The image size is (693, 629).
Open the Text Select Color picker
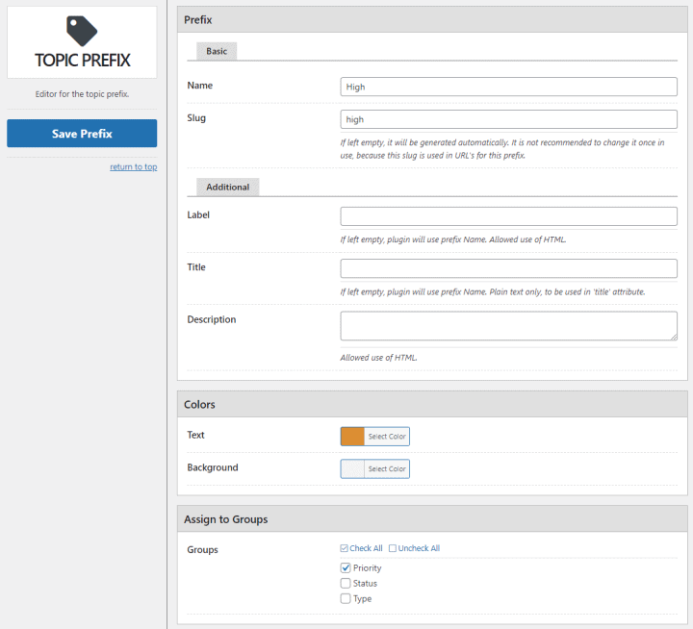tap(387, 437)
